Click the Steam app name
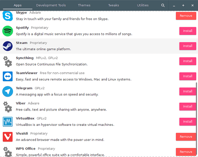Image resolution: width=198 pixels, height=157 pixels. (x=22, y=43)
